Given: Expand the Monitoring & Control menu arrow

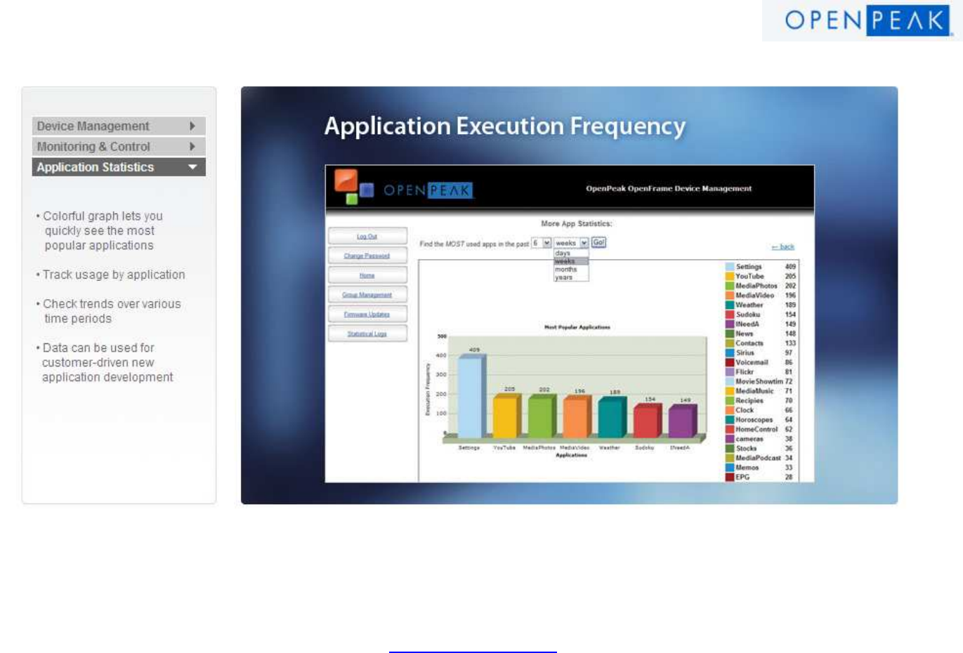Looking at the screenshot, I should (192, 147).
